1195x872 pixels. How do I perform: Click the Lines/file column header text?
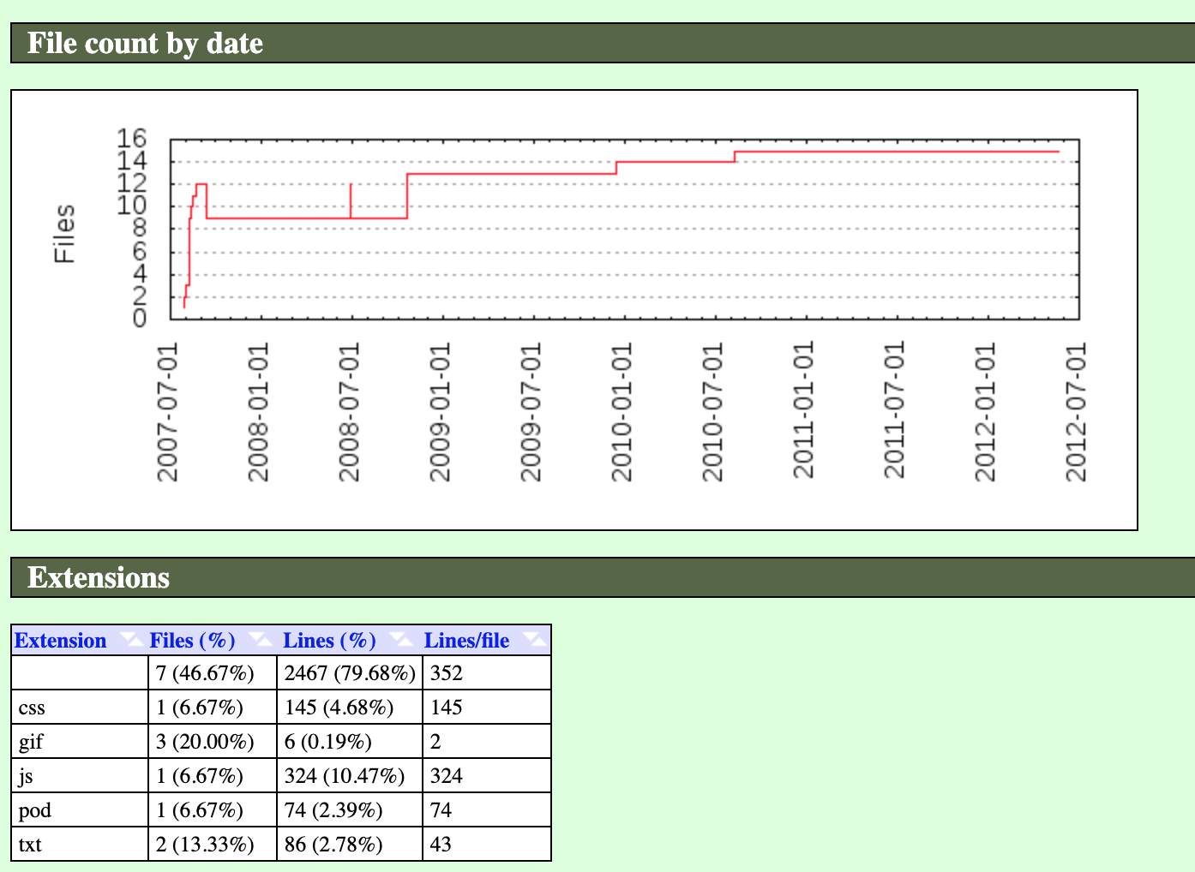[466, 641]
